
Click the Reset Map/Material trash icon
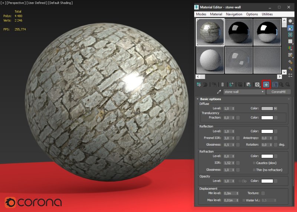222,85
